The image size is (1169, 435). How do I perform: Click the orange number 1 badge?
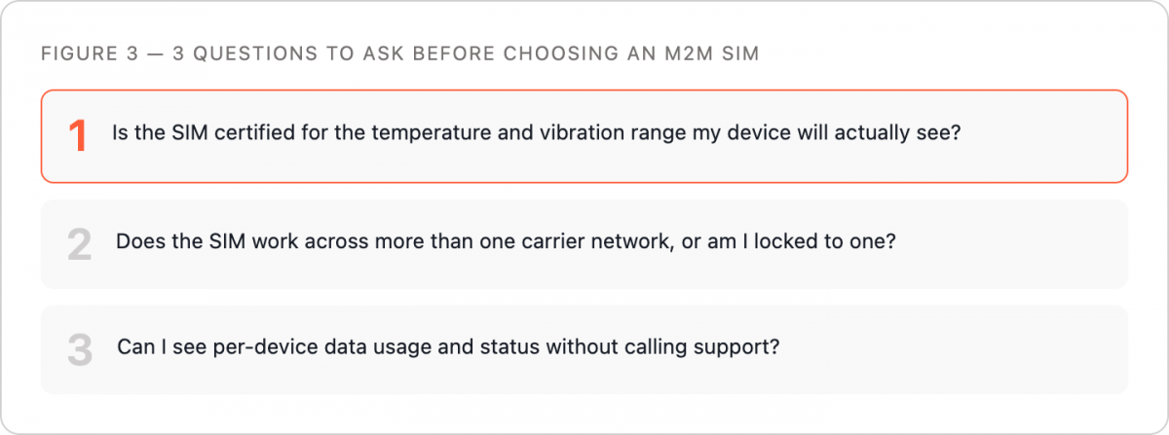tap(79, 136)
